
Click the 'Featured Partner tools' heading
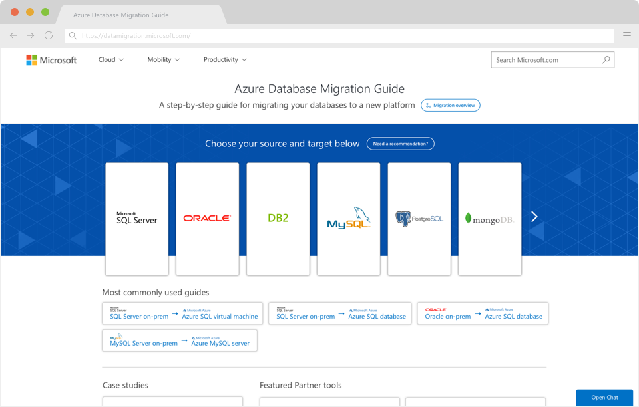click(301, 386)
